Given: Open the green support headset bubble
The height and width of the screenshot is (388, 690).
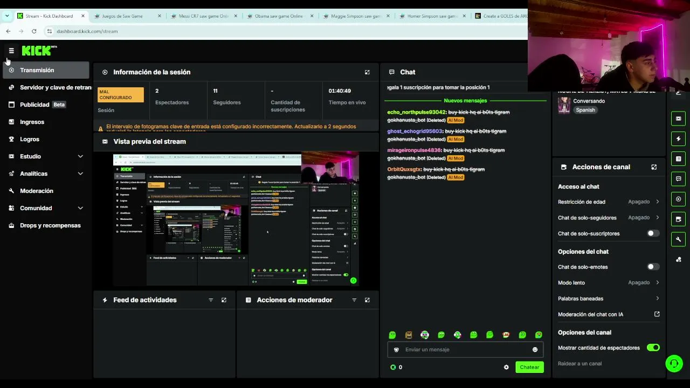Looking at the screenshot, I should (674, 364).
